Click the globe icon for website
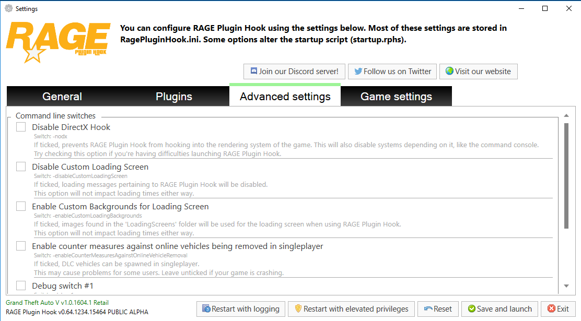 point(449,72)
